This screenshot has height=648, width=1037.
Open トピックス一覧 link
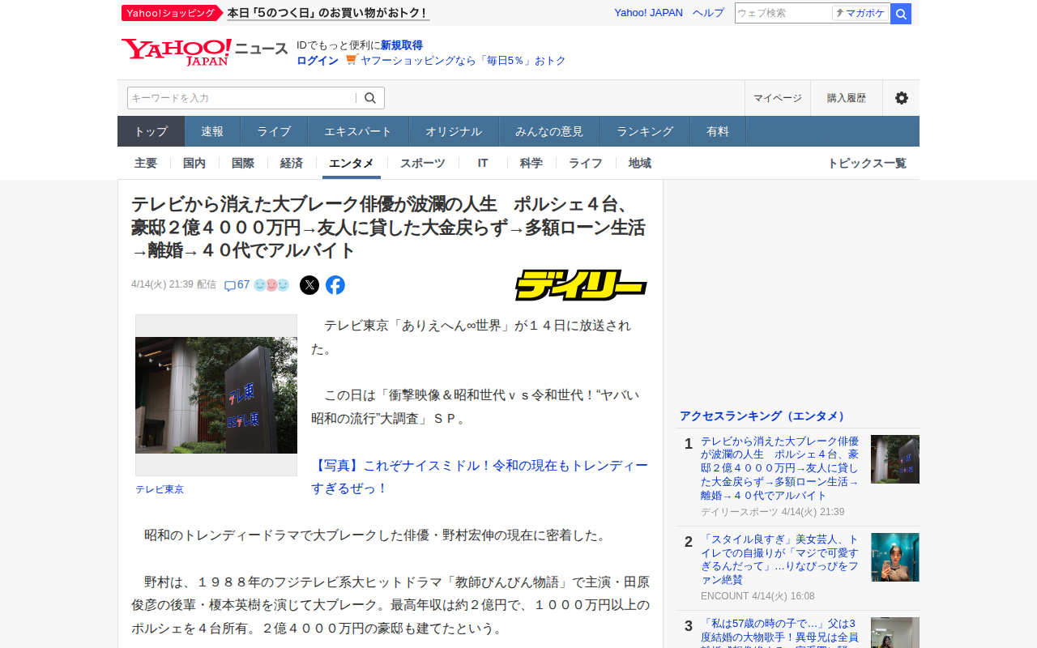tap(867, 163)
